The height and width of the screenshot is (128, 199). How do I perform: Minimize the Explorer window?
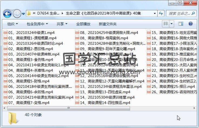[x=172, y=3]
